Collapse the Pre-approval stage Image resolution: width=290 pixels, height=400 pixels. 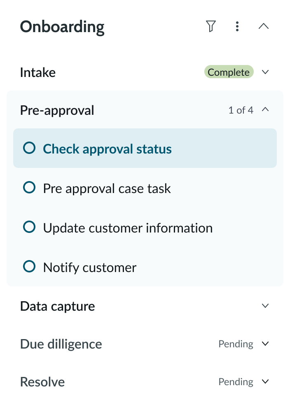[266, 110]
